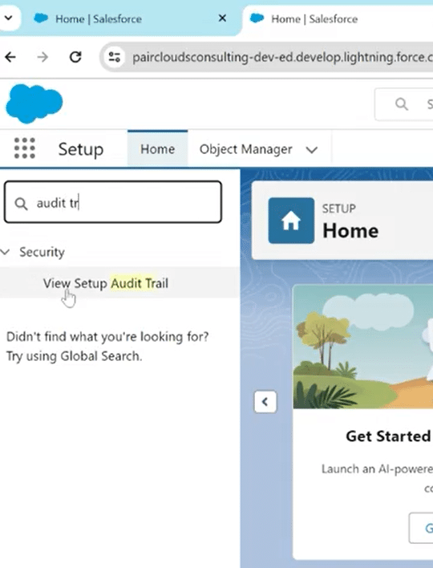
Task: Click the SETUP Home page title
Action: [350, 230]
